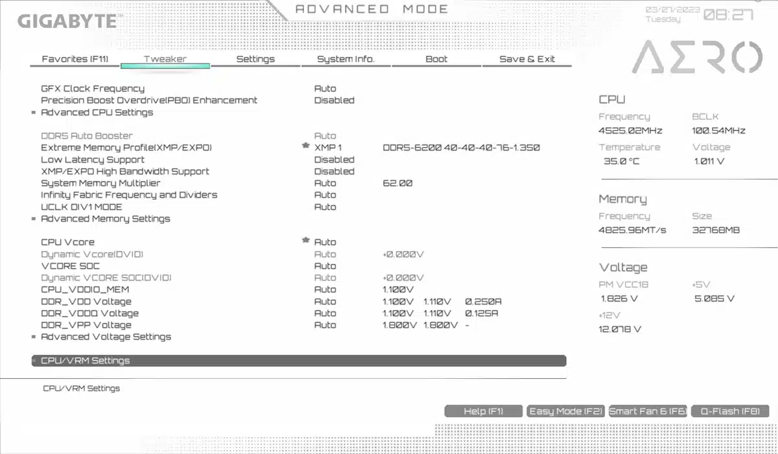Select Extreme Memory Profile(XMP/EXPO) label
778x454 pixels.
pyautogui.click(x=126, y=148)
